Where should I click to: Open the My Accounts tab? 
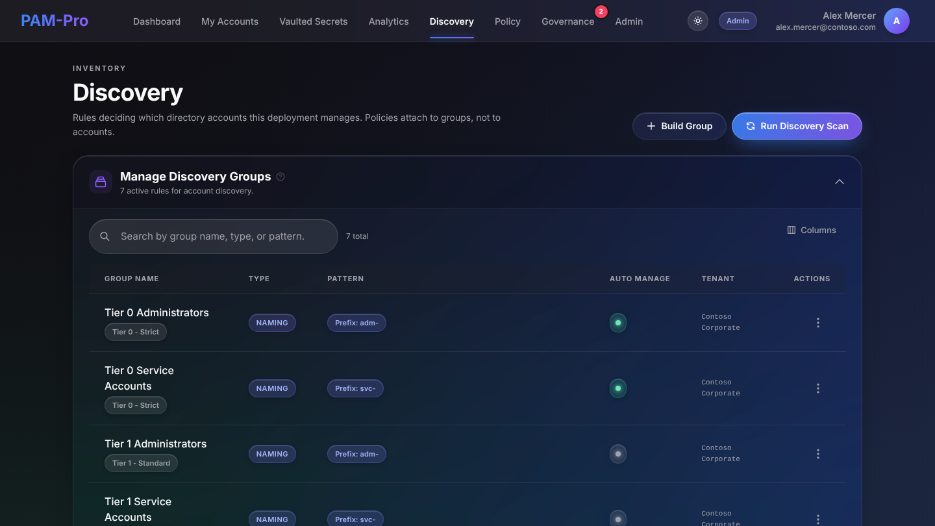pos(230,21)
